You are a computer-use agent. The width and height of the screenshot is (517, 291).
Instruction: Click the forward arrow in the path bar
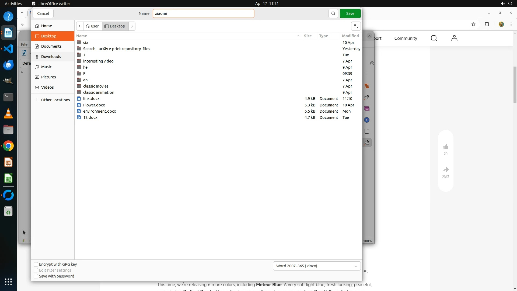pyautogui.click(x=132, y=26)
